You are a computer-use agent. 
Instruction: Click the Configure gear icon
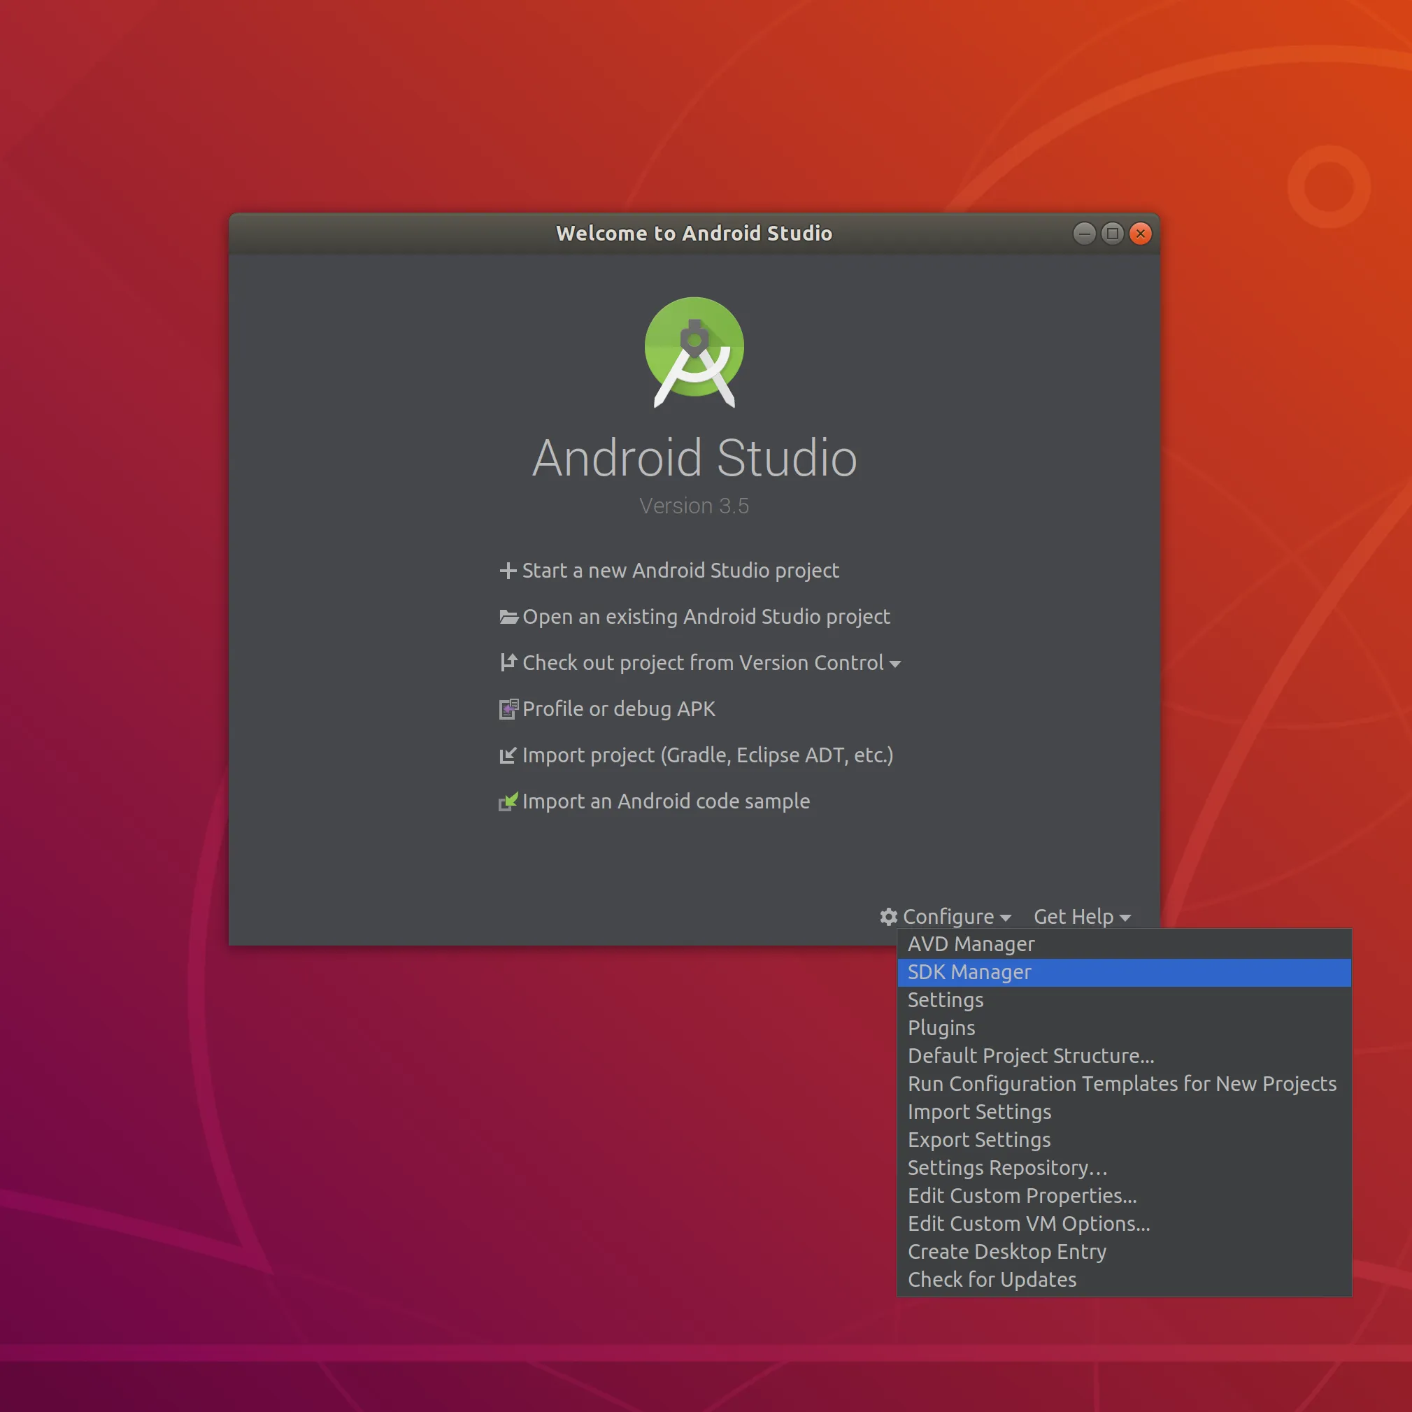[888, 918]
